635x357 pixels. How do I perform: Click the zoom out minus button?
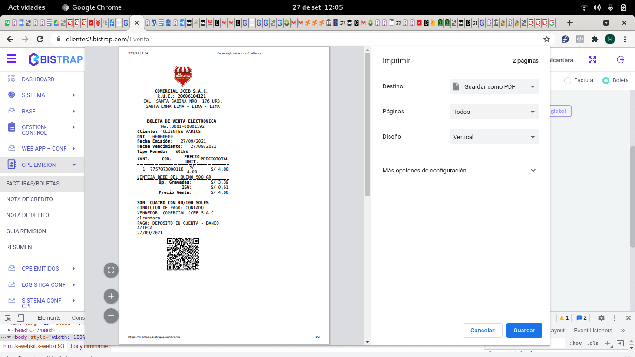pyautogui.click(x=111, y=316)
